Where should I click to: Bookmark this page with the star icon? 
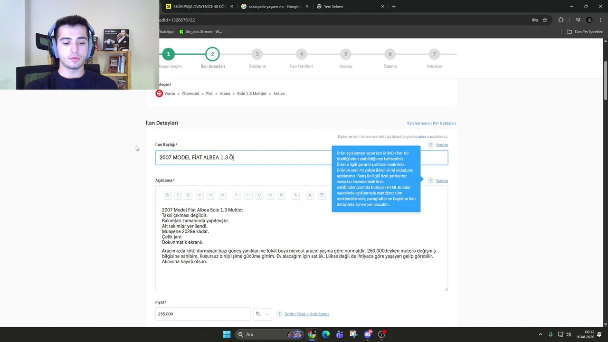coord(545,20)
